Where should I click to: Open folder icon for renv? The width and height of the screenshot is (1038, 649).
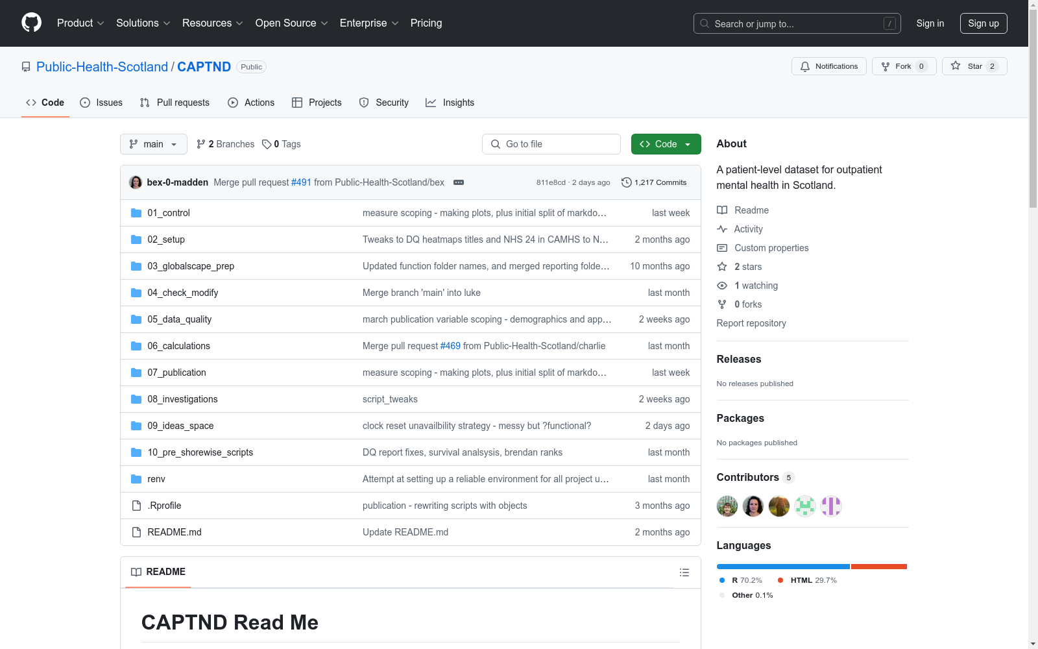pyautogui.click(x=136, y=479)
